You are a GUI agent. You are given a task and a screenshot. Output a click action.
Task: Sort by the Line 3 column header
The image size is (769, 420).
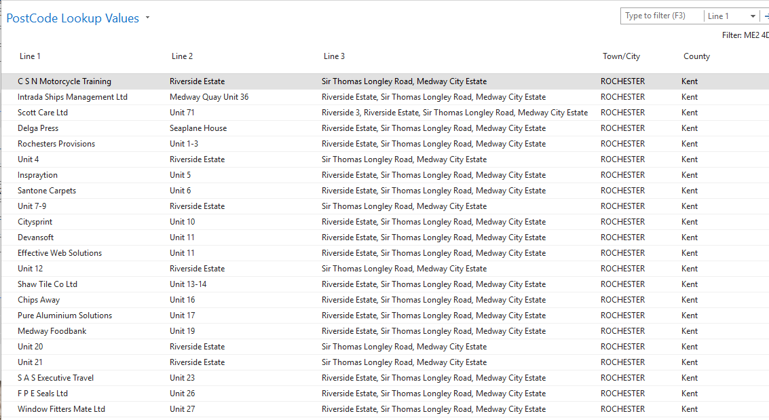click(334, 56)
